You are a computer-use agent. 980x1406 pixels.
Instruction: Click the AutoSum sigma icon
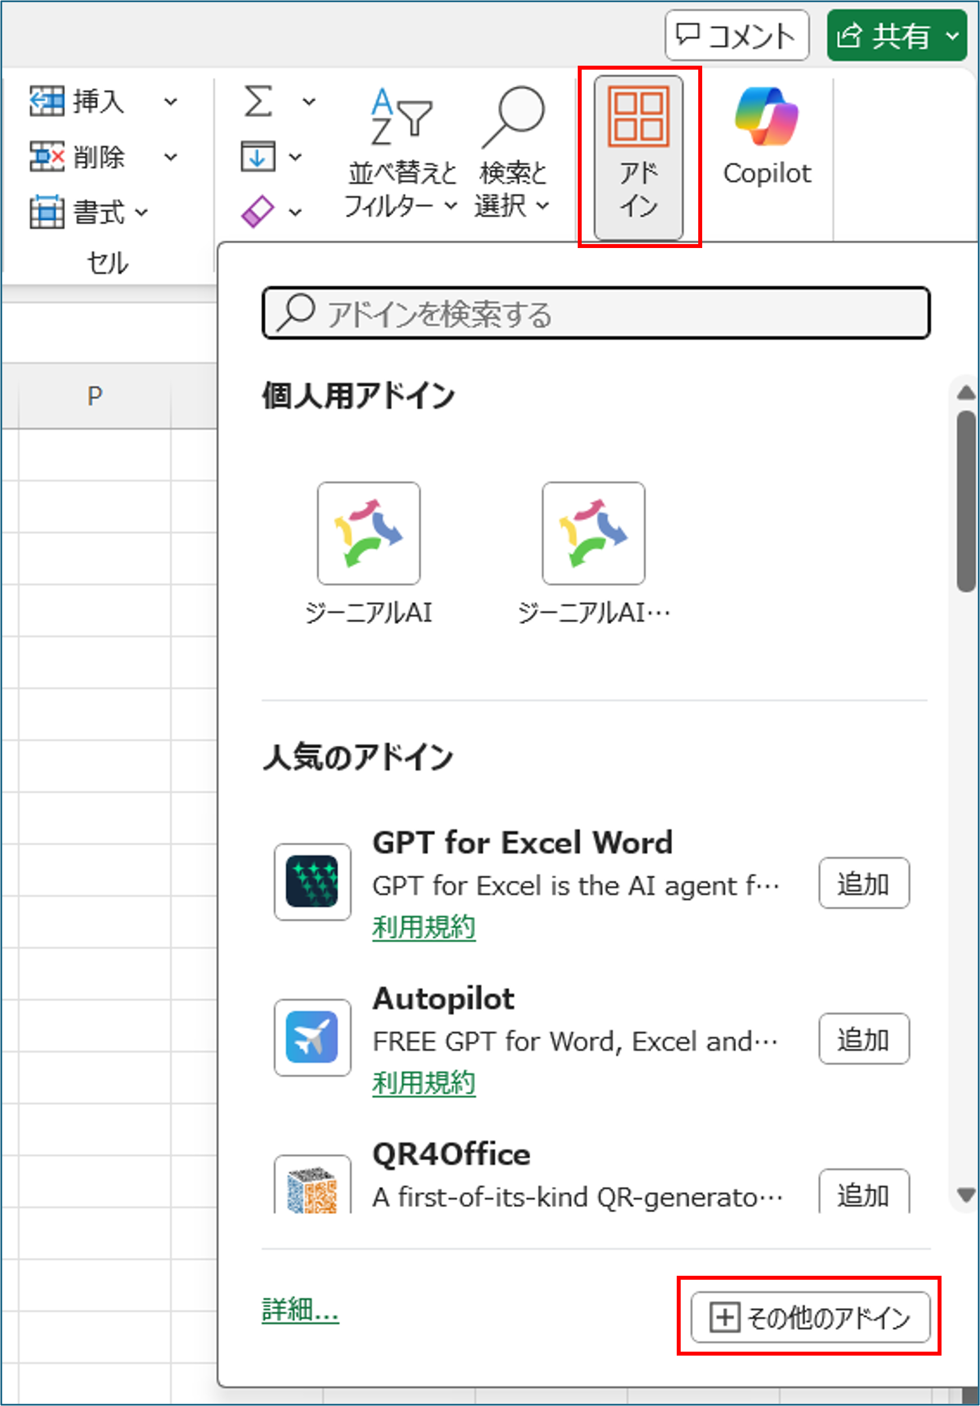258,101
